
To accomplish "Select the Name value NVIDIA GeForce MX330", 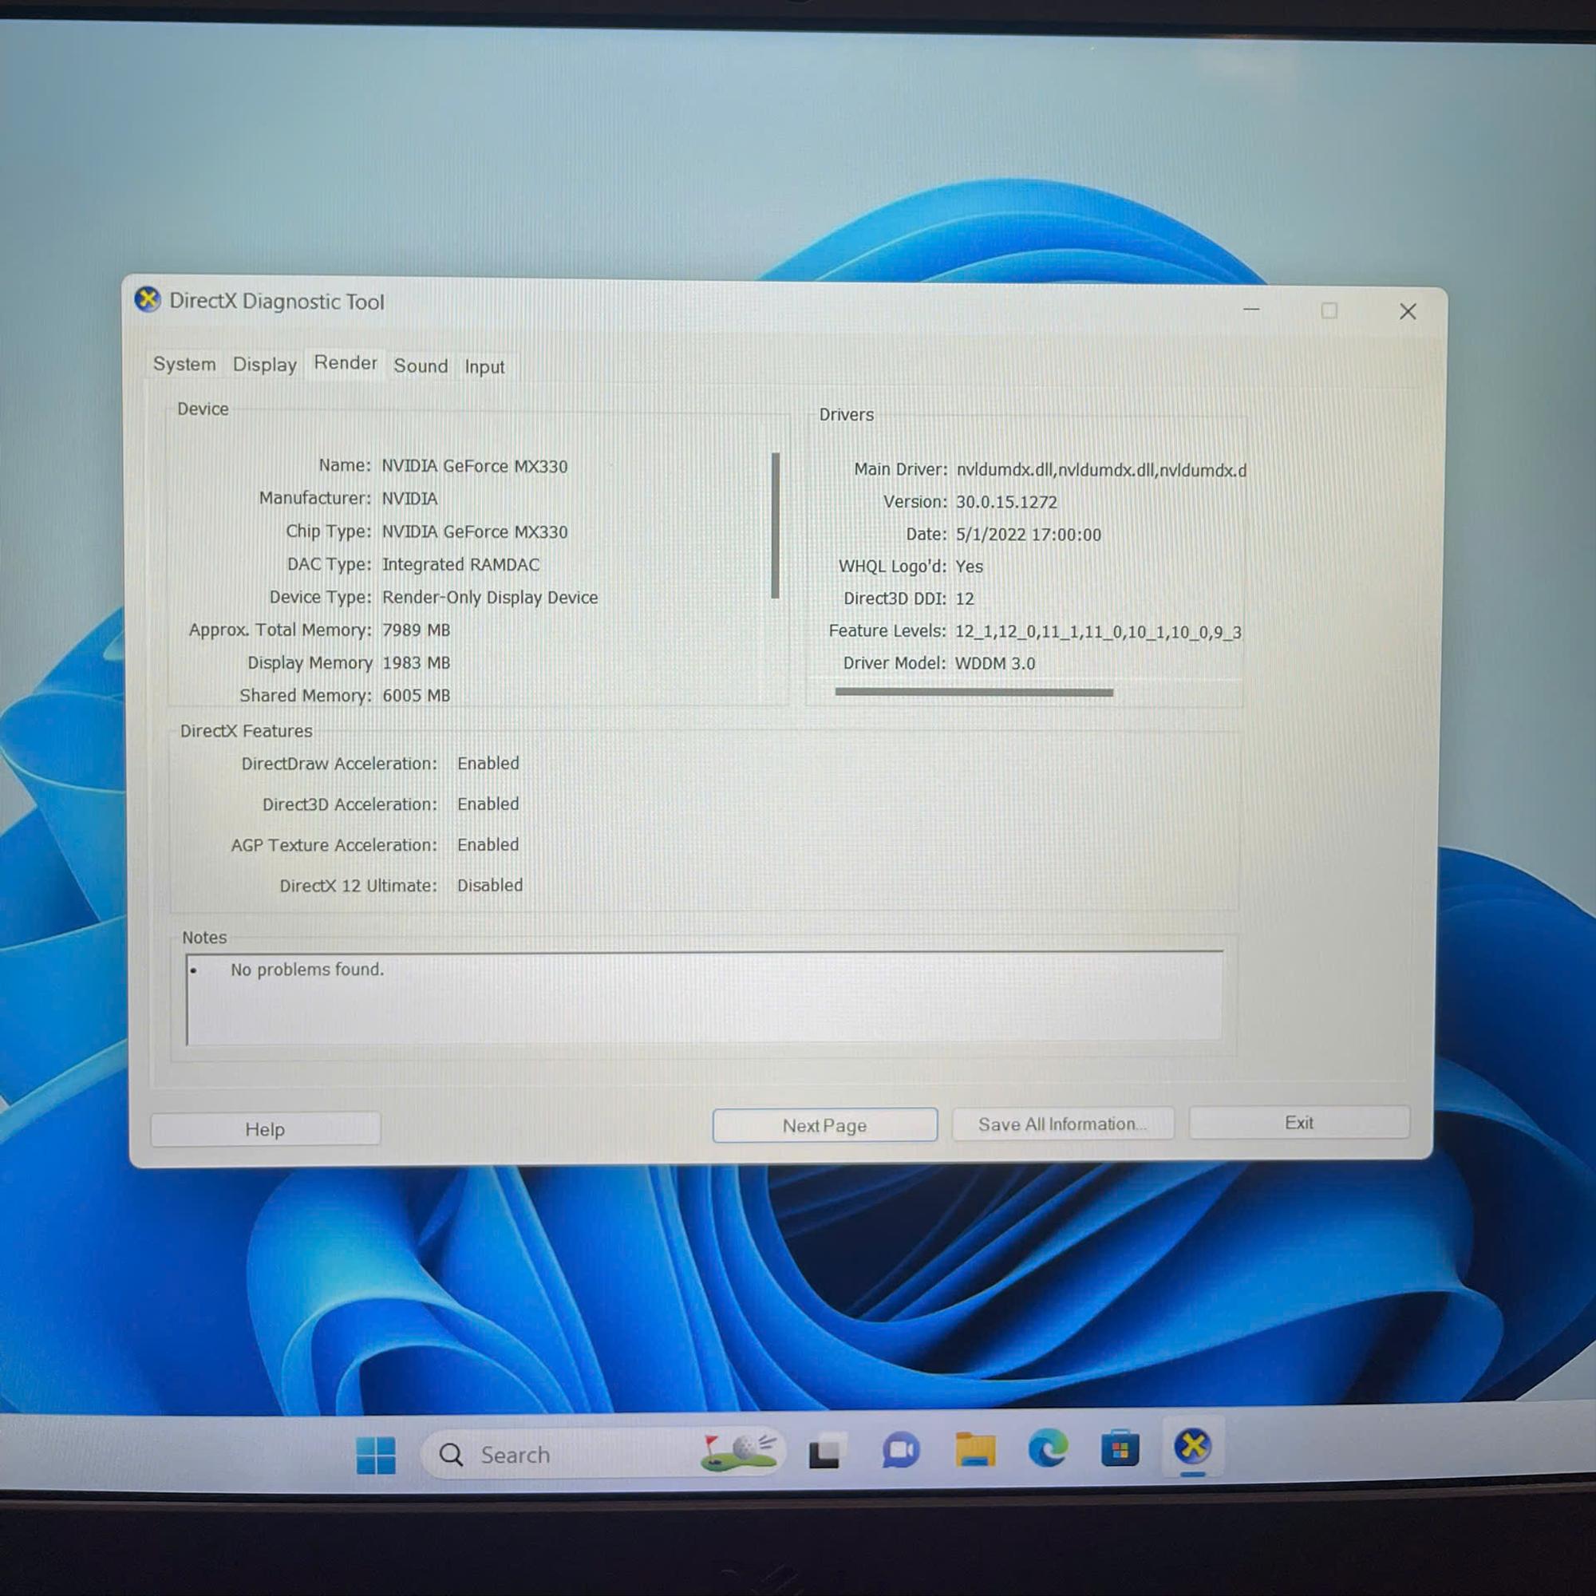I will [475, 466].
